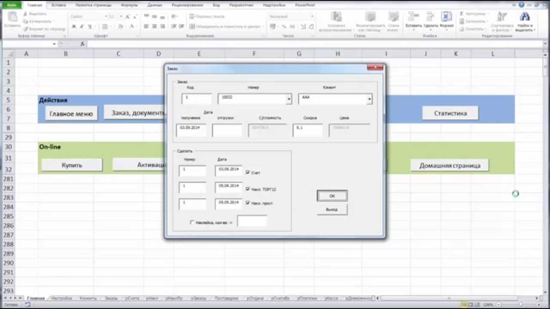Switch to the Вставка ribbon tab

coord(58,5)
